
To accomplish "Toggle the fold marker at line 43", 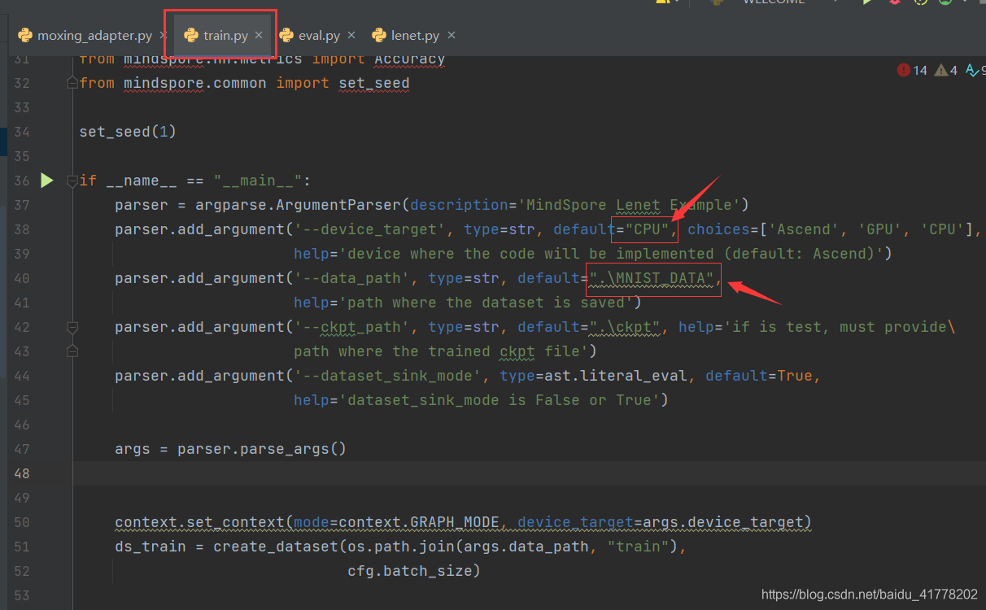I will pyautogui.click(x=72, y=351).
